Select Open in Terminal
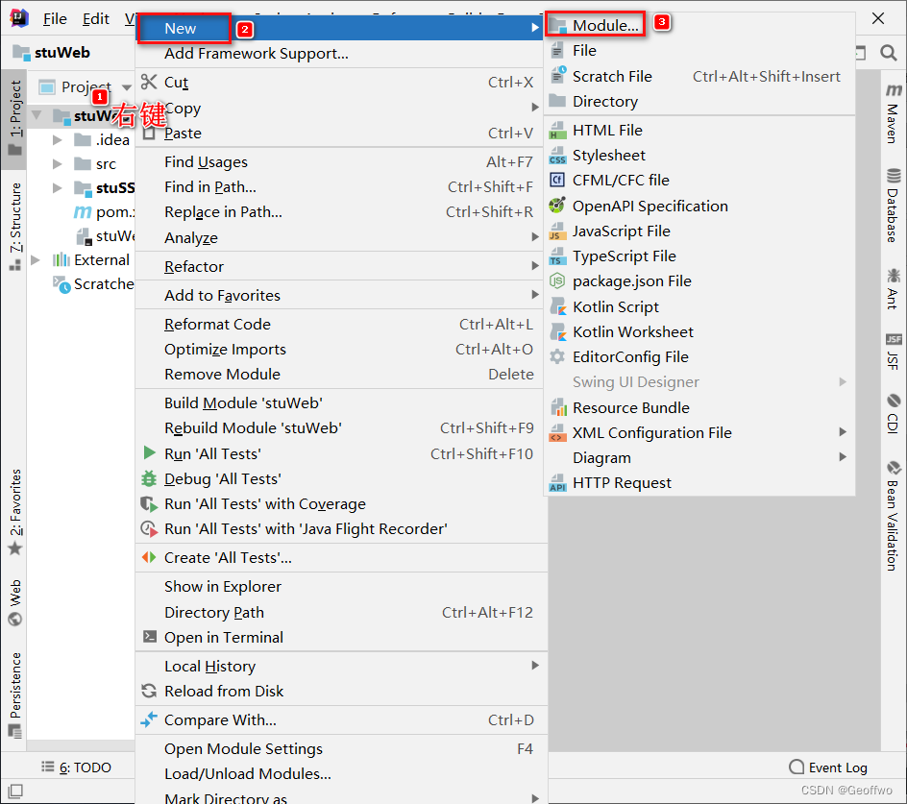Image resolution: width=907 pixels, height=804 pixels. [x=341, y=638]
